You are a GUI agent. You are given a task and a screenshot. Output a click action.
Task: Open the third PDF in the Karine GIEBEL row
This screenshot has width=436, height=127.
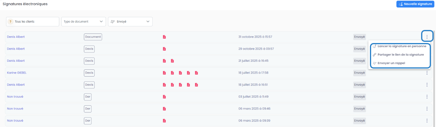180,73
